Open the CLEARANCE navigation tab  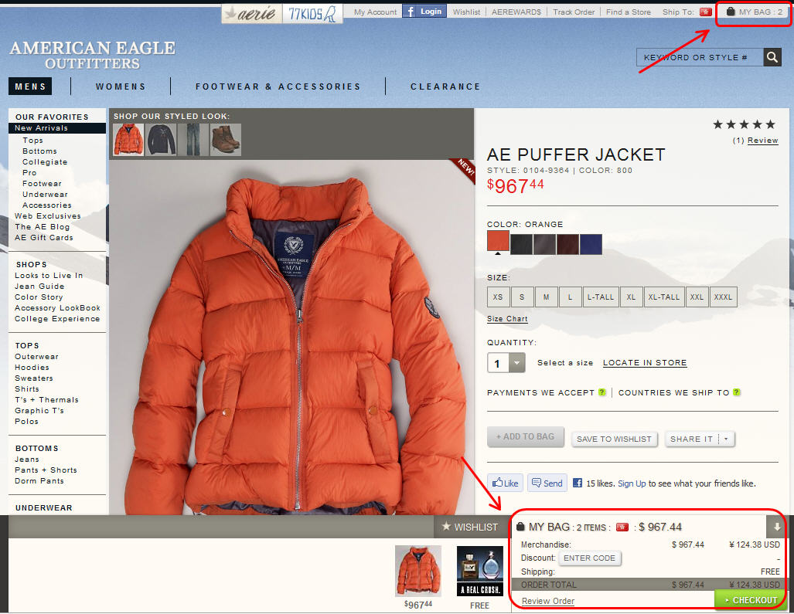[445, 87]
